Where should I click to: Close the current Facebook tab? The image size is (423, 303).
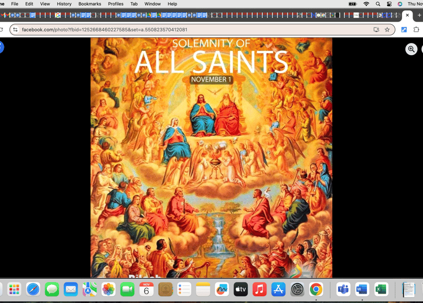408,15
